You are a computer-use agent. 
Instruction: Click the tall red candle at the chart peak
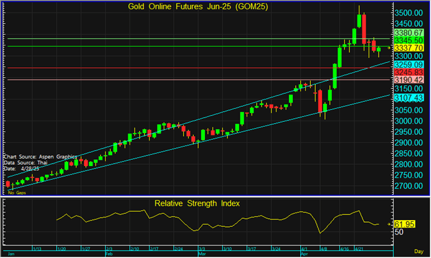tap(363, 29)
